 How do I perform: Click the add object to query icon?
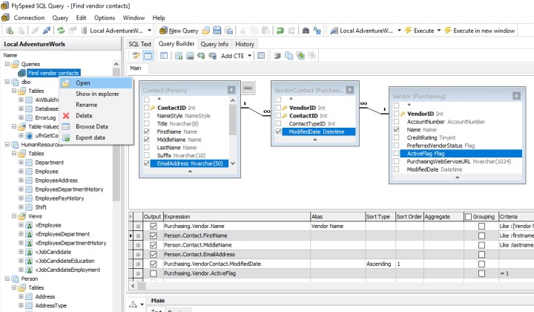(179, 56)
